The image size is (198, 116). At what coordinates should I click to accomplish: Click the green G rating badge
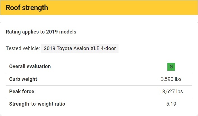(x=171, y=67)
